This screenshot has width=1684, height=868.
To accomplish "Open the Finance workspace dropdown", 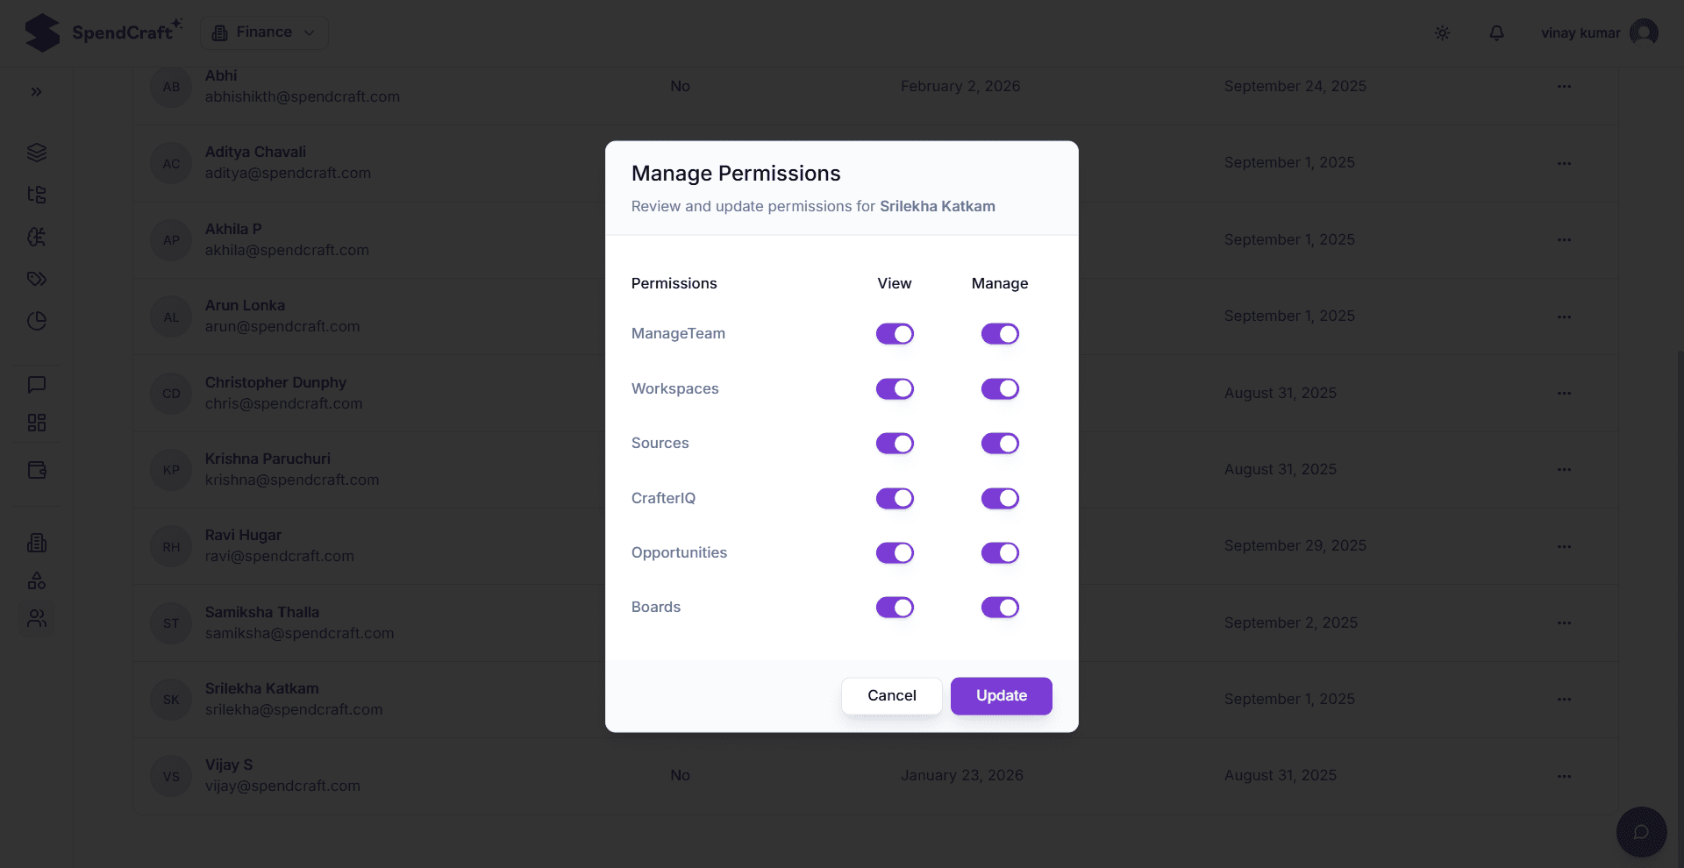I will (x=263, y=32).
